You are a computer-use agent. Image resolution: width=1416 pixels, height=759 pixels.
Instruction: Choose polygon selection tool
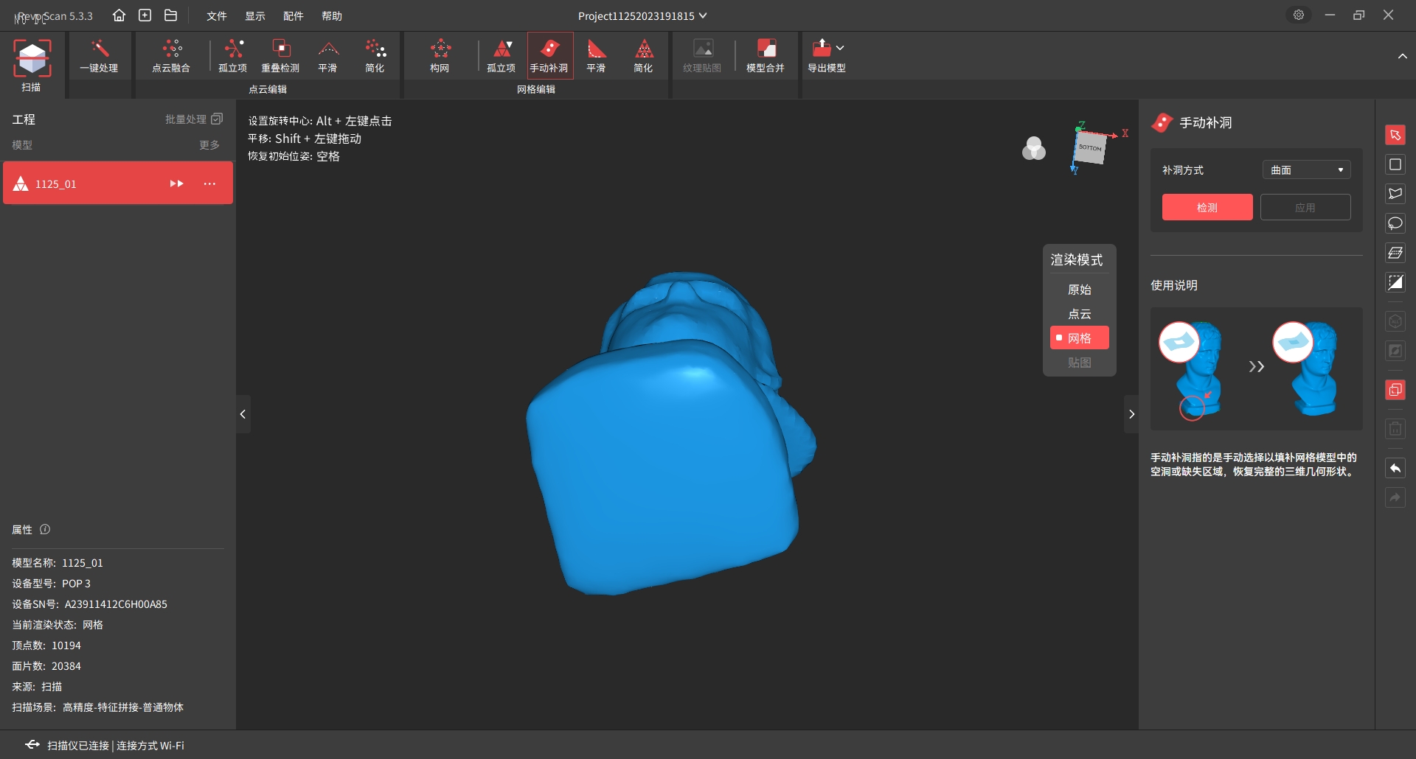(x=1395, y=194)
